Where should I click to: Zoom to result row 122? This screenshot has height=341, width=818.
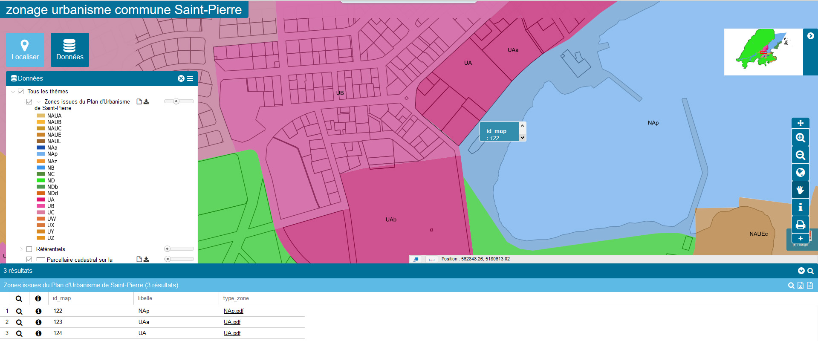click(19, 312)
